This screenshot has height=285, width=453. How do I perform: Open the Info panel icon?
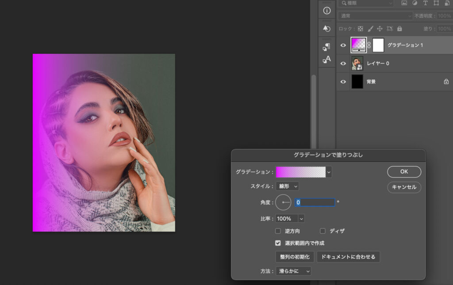point(327,11)
